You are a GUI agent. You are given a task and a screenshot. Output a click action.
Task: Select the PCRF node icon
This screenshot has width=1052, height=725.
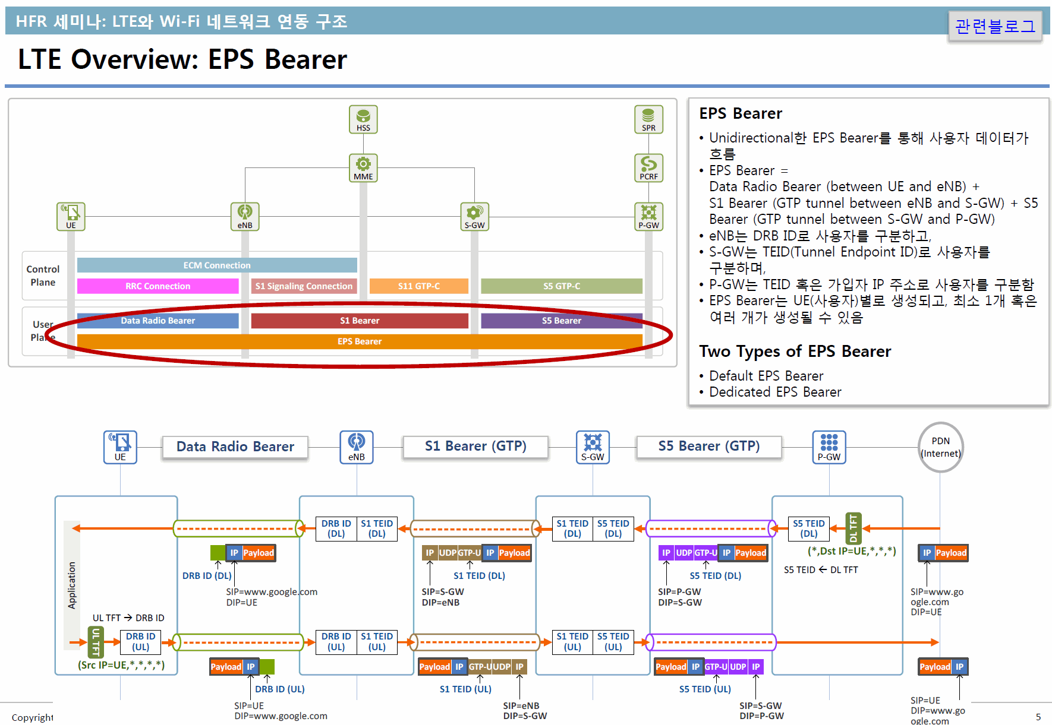(x=648, y=168)
